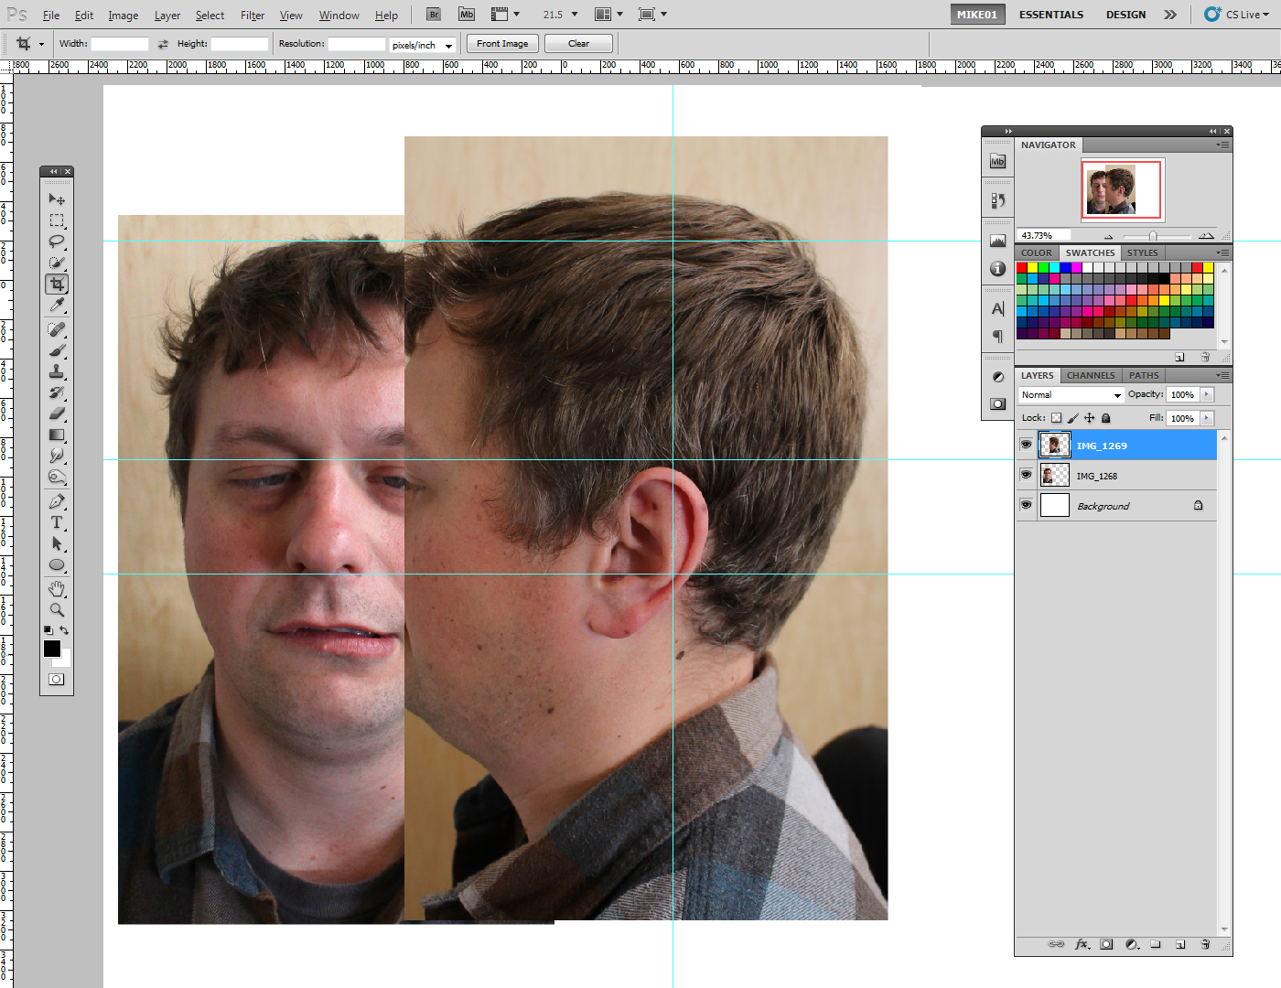1281x988 pixels.
Task: Activate the Clone Stamp tool
Action: (x=57, y=371)
